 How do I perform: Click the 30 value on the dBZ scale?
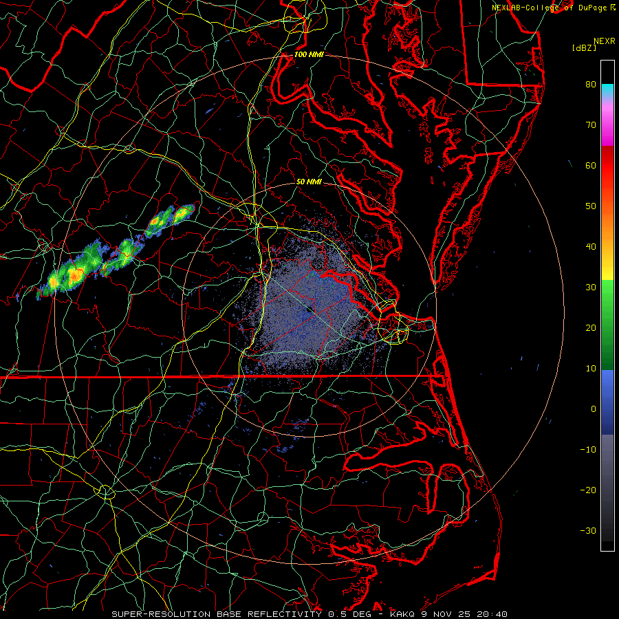click(x=591, y=287)
